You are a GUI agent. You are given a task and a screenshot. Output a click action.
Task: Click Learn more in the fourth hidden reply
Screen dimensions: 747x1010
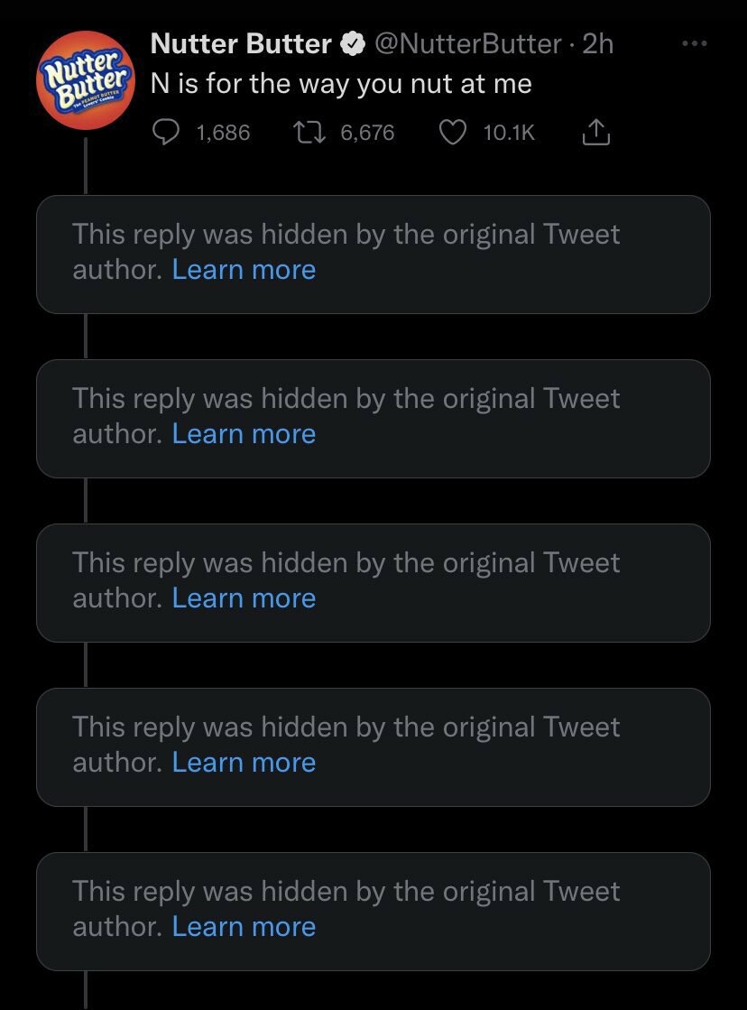[244, 762]
